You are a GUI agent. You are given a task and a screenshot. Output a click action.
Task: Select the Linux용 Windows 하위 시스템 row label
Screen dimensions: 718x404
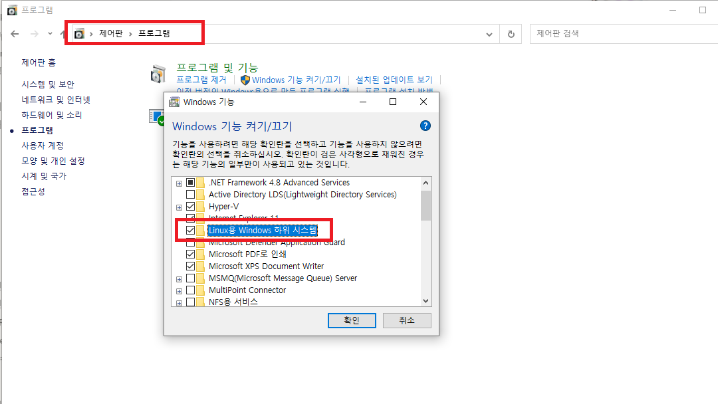[263, 230]
